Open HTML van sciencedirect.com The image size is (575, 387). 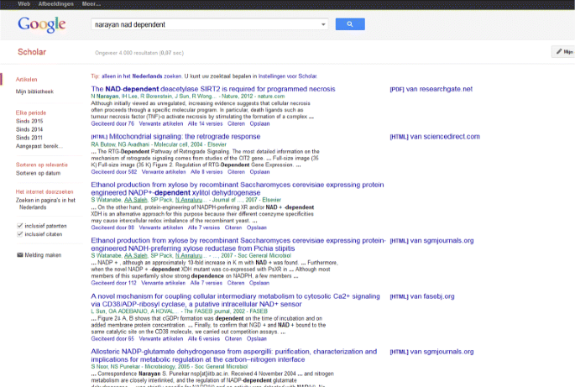[435, 137]
